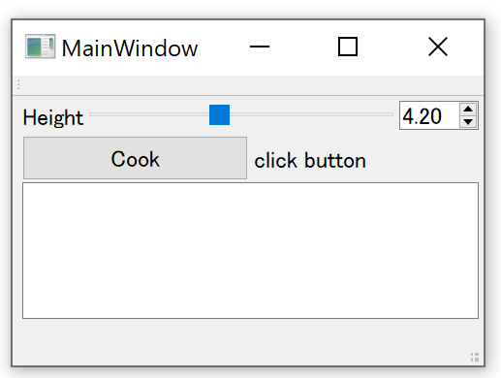Click inside the large empty text area

pos(250,250)
